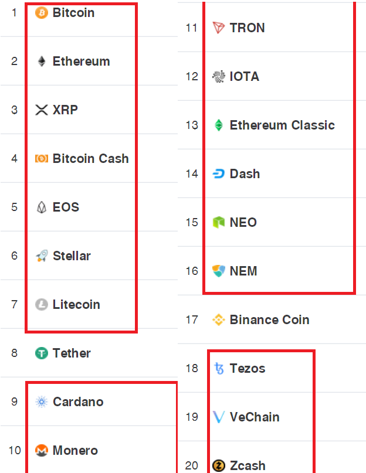Click the IOTA dotted logo icon

click(219, 76)
